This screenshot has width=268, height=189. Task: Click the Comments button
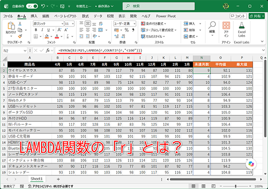point(238,16)
